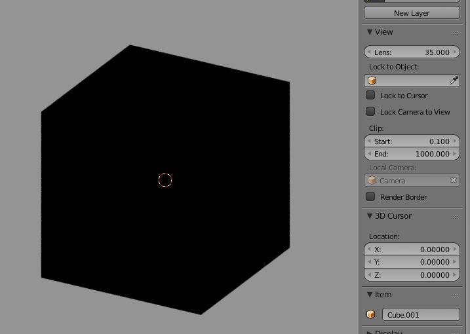
Task: Collapse the View panel
Action: click(370, 31)
